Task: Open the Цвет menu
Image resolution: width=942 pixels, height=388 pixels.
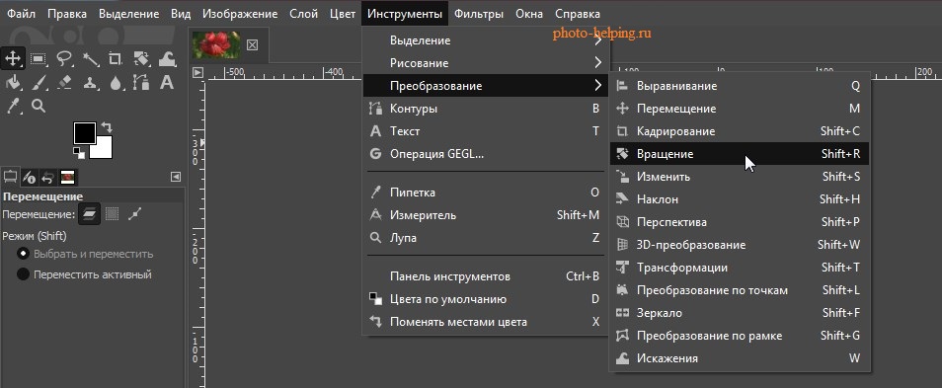Action: pyautogui.click(x=343, y=13)
